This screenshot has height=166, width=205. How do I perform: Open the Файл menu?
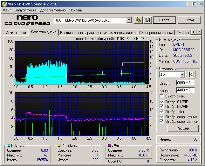point(7,10)
